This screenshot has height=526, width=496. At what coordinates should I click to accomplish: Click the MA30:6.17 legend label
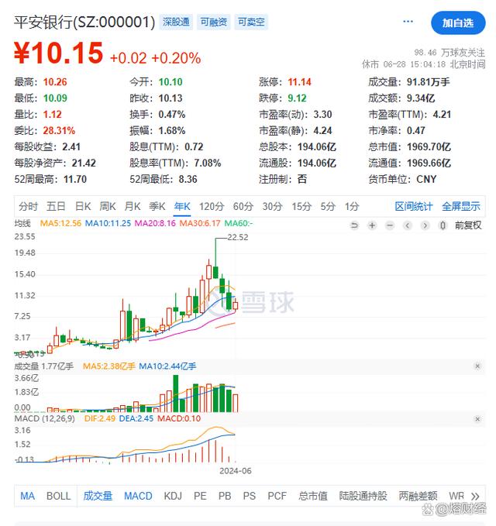coord(200,223)
